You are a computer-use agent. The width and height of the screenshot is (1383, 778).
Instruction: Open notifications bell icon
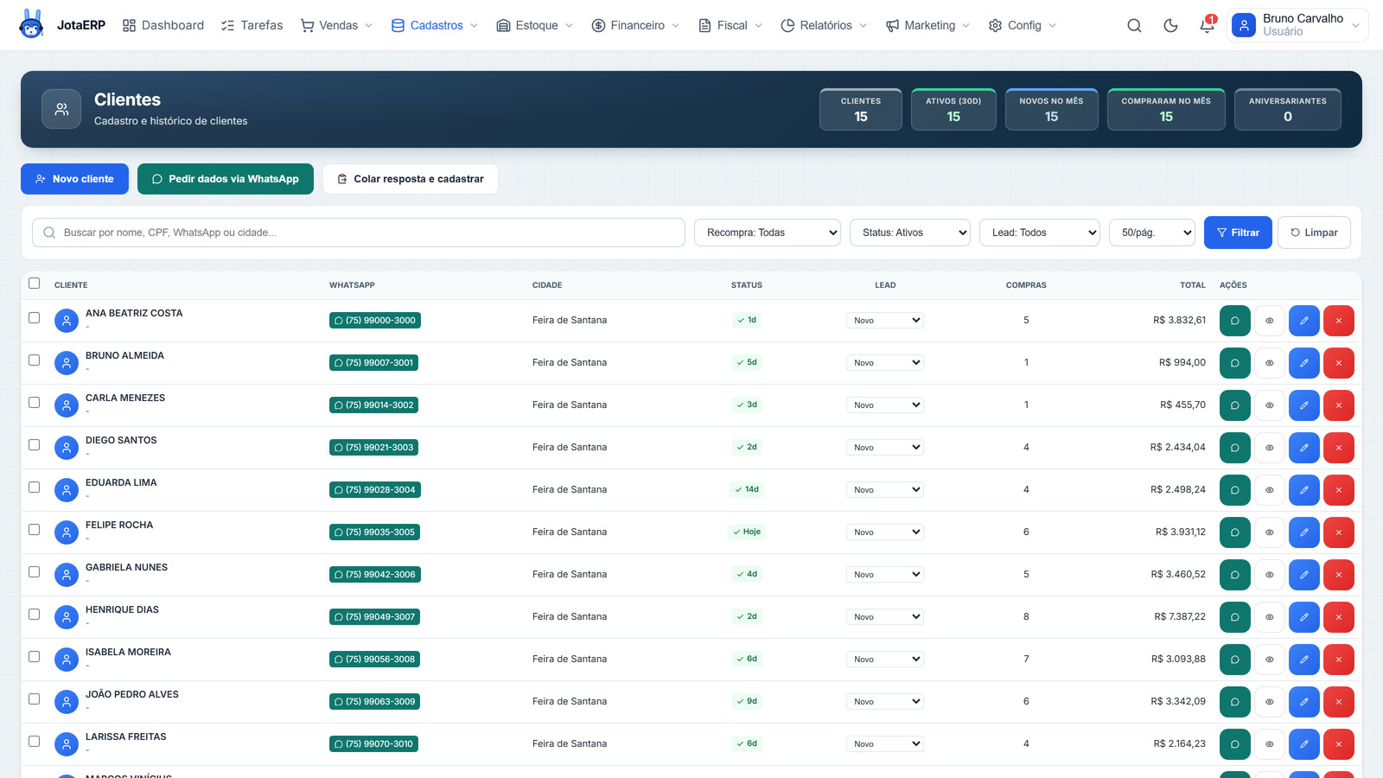(x=1207, y=26)
